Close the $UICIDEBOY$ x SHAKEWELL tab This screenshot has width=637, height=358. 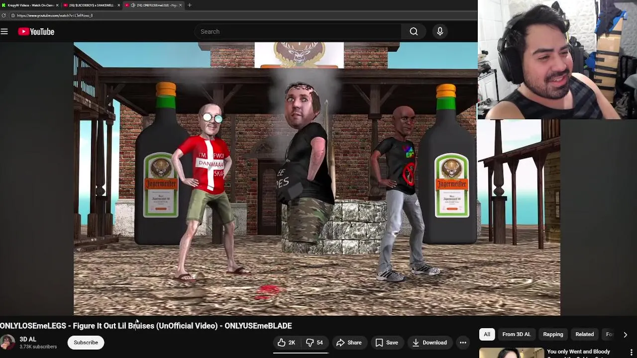(x=118, y=5)
